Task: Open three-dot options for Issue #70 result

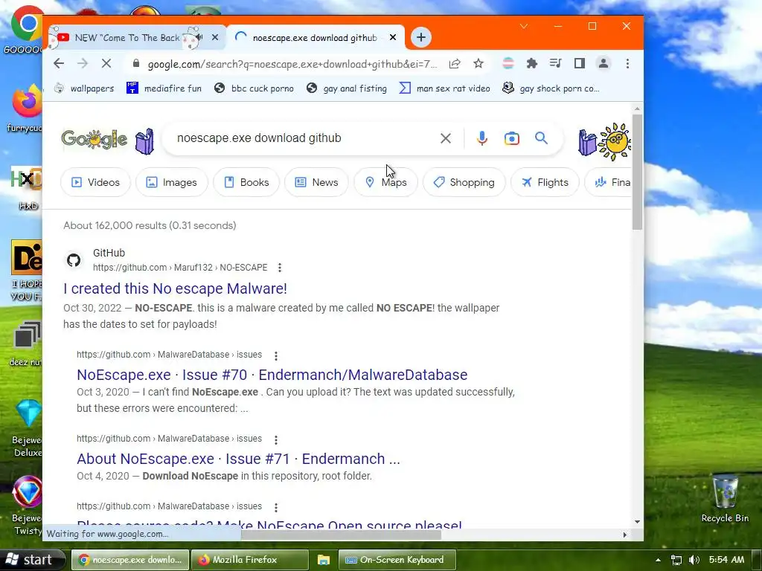Action: 276,356
